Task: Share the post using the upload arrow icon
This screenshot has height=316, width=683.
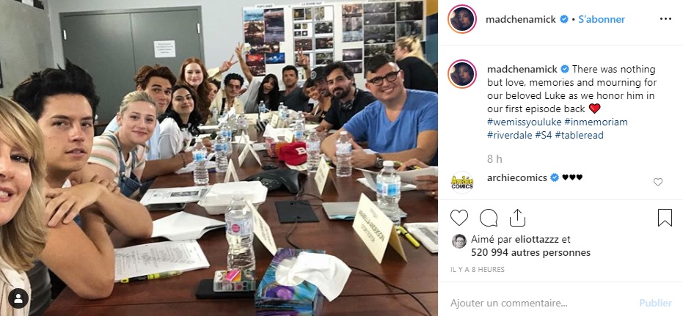Action: tap(517, 218)
